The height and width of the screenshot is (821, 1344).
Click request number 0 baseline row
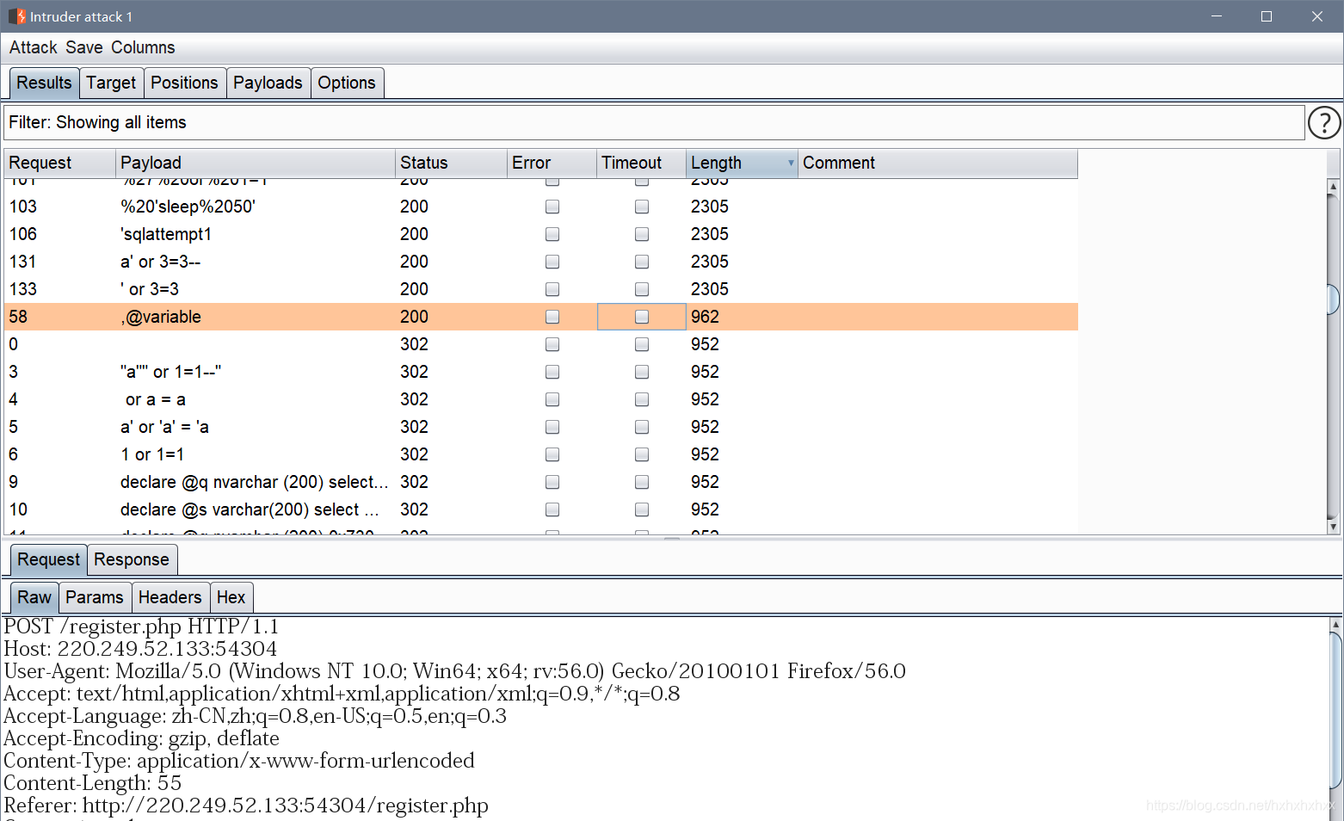pyautogui.click(x=541, y=344)
